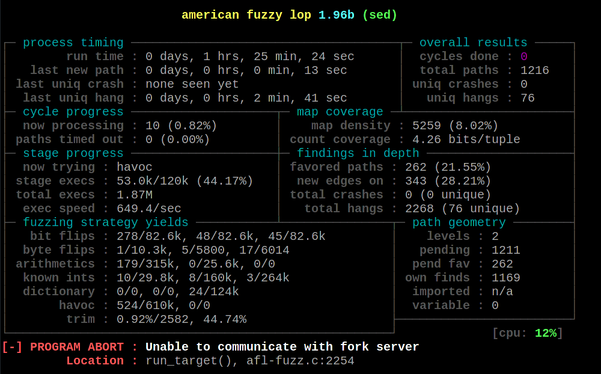The height and width of the screenshot is (374, 601).
Task: Click favored paths value '262 (21.55%)'
Action: point(448,167)
